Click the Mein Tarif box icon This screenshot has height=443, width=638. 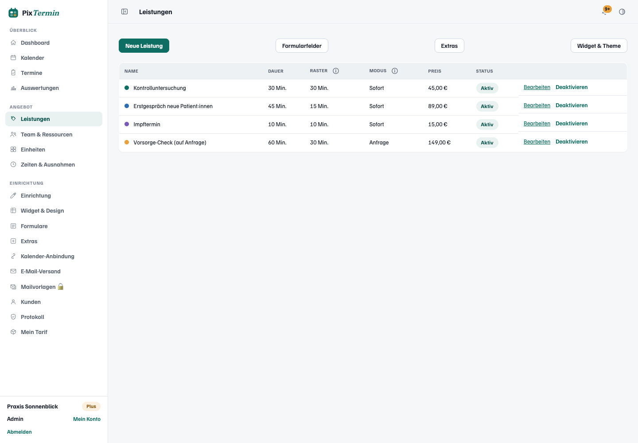(13, 332)
